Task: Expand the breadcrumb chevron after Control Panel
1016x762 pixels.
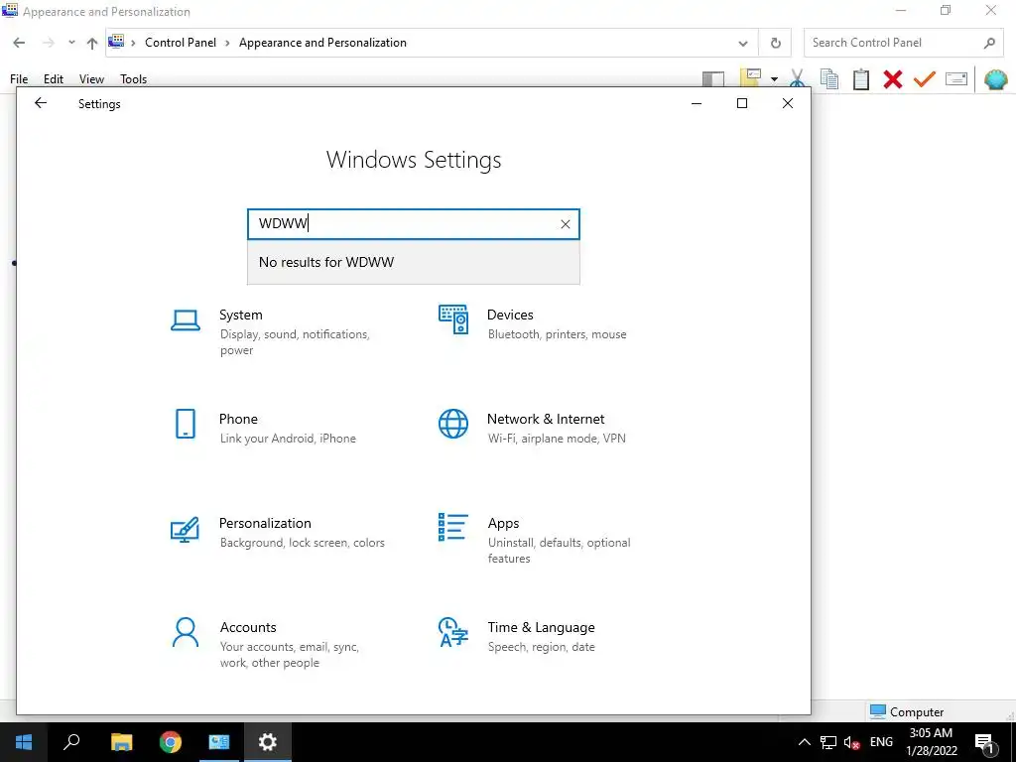Action: tap(227, 43)
